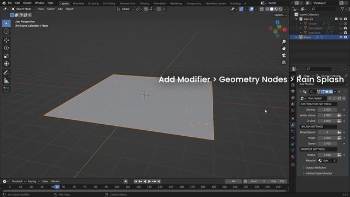This screenshot has height=197, width=350.
Task: Select the Transform tool
Action: 6,63
